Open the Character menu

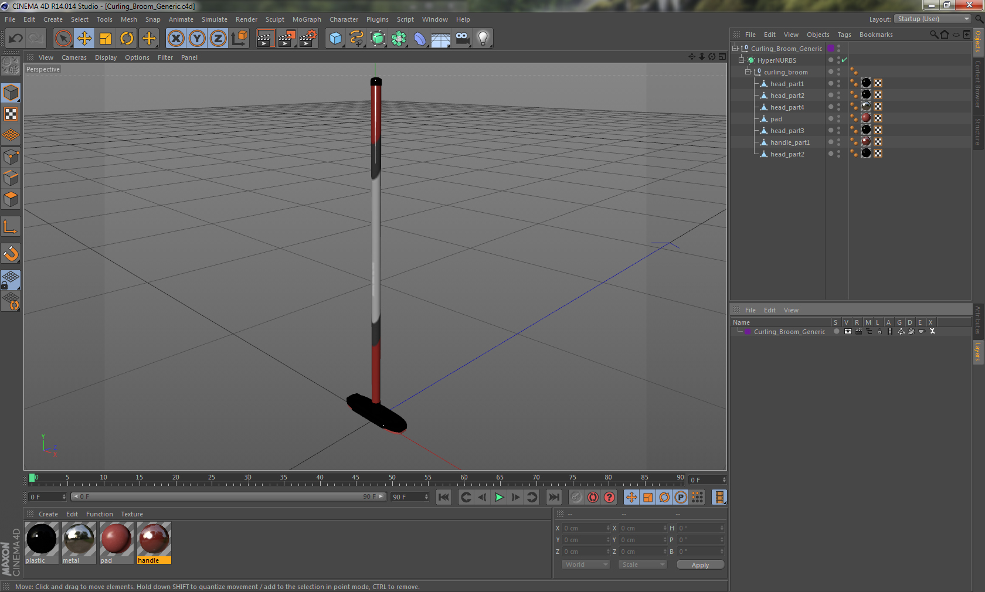coord(344,19)
